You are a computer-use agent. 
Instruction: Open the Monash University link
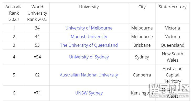tap(89, 37)
